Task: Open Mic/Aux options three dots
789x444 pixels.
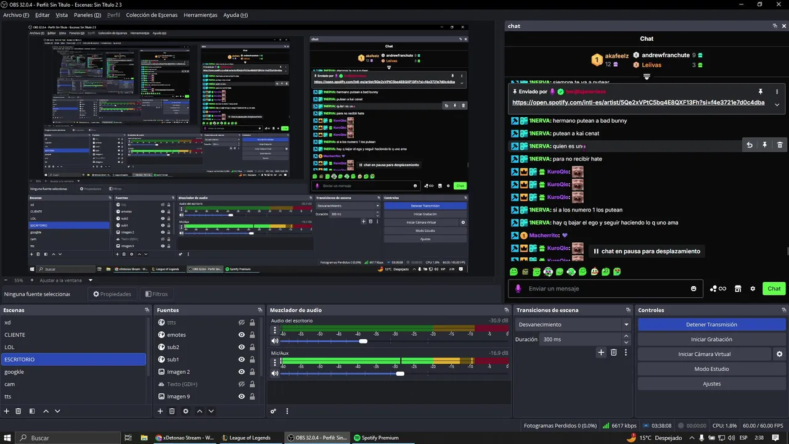Action: click(275, 363)
